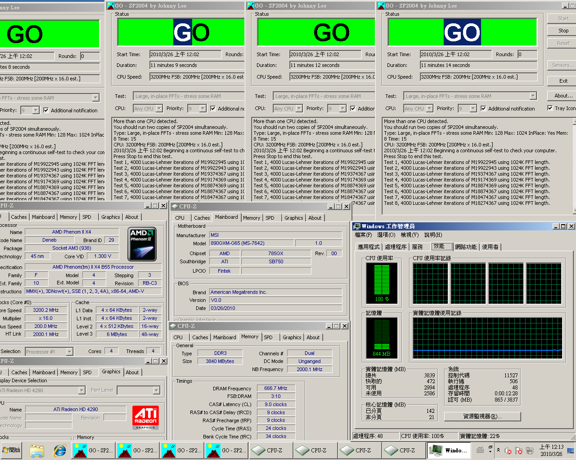Viewport: 576px width, 460px height.
Task: Toggle Additional notification in the 8 seconds SP2004 window
Action: tap(46, 110)
